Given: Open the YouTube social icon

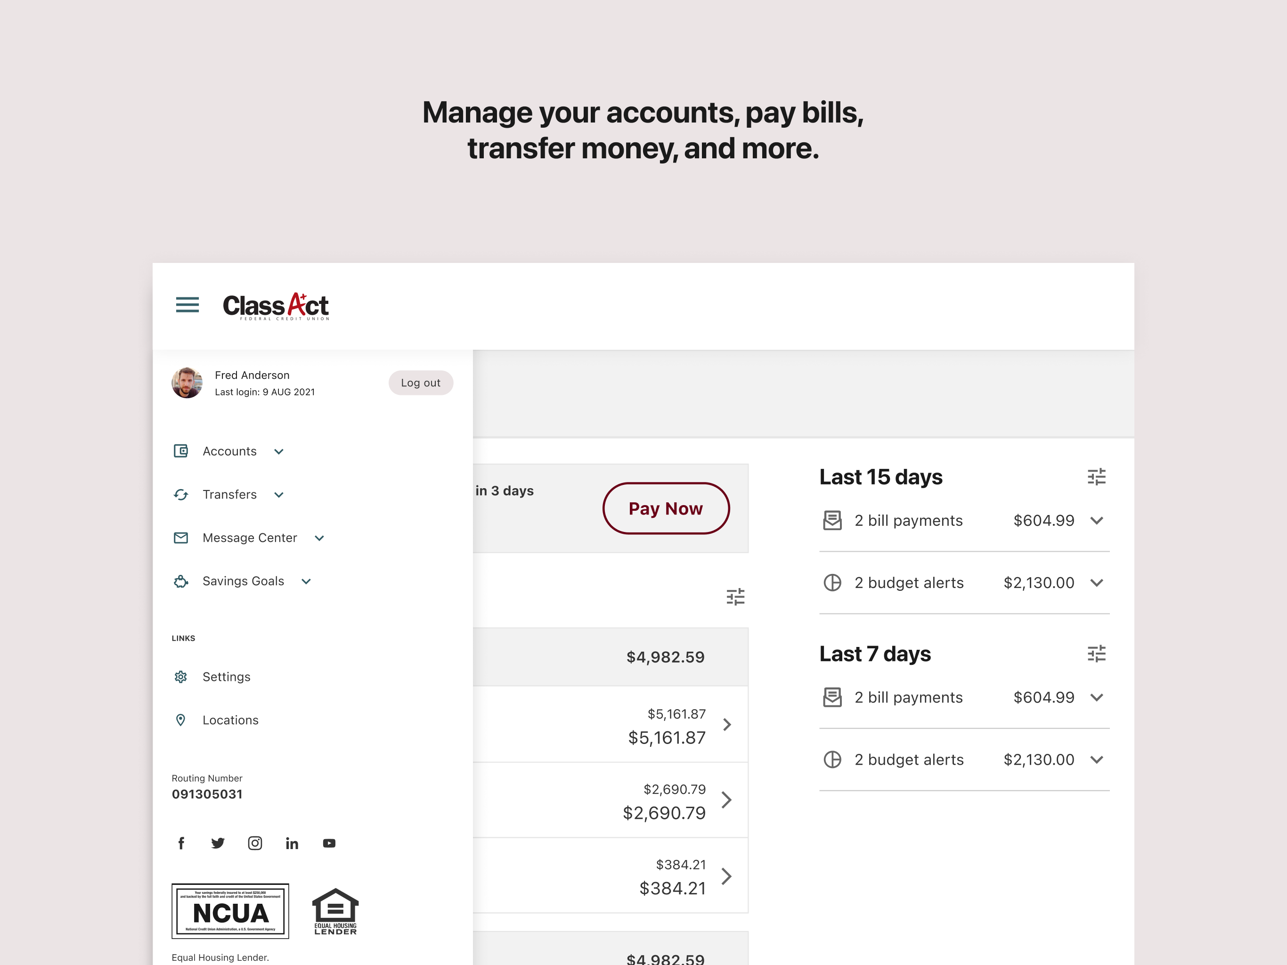Looking at the screenshot, I should coord(329,843).
